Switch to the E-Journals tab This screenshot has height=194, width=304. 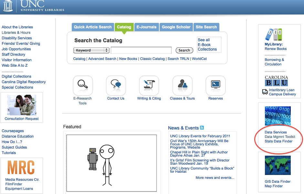coord(146,27)
